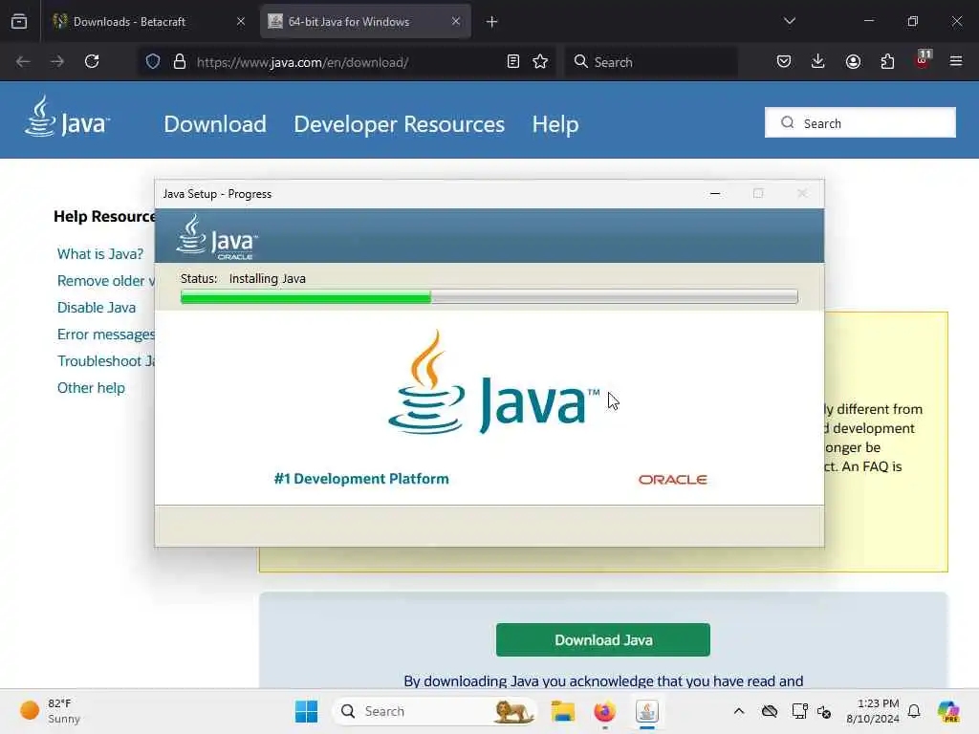This screenshot has height=734, width=979.
Task: Open the Help menu on Java site
Action: point(555,124)
